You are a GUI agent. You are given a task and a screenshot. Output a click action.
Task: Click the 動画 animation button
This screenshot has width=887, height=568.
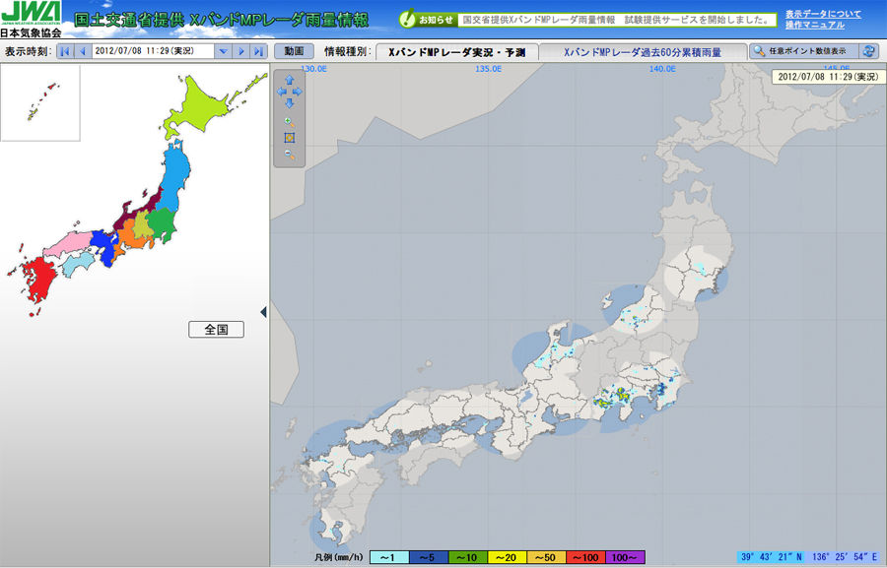(294, 51)
